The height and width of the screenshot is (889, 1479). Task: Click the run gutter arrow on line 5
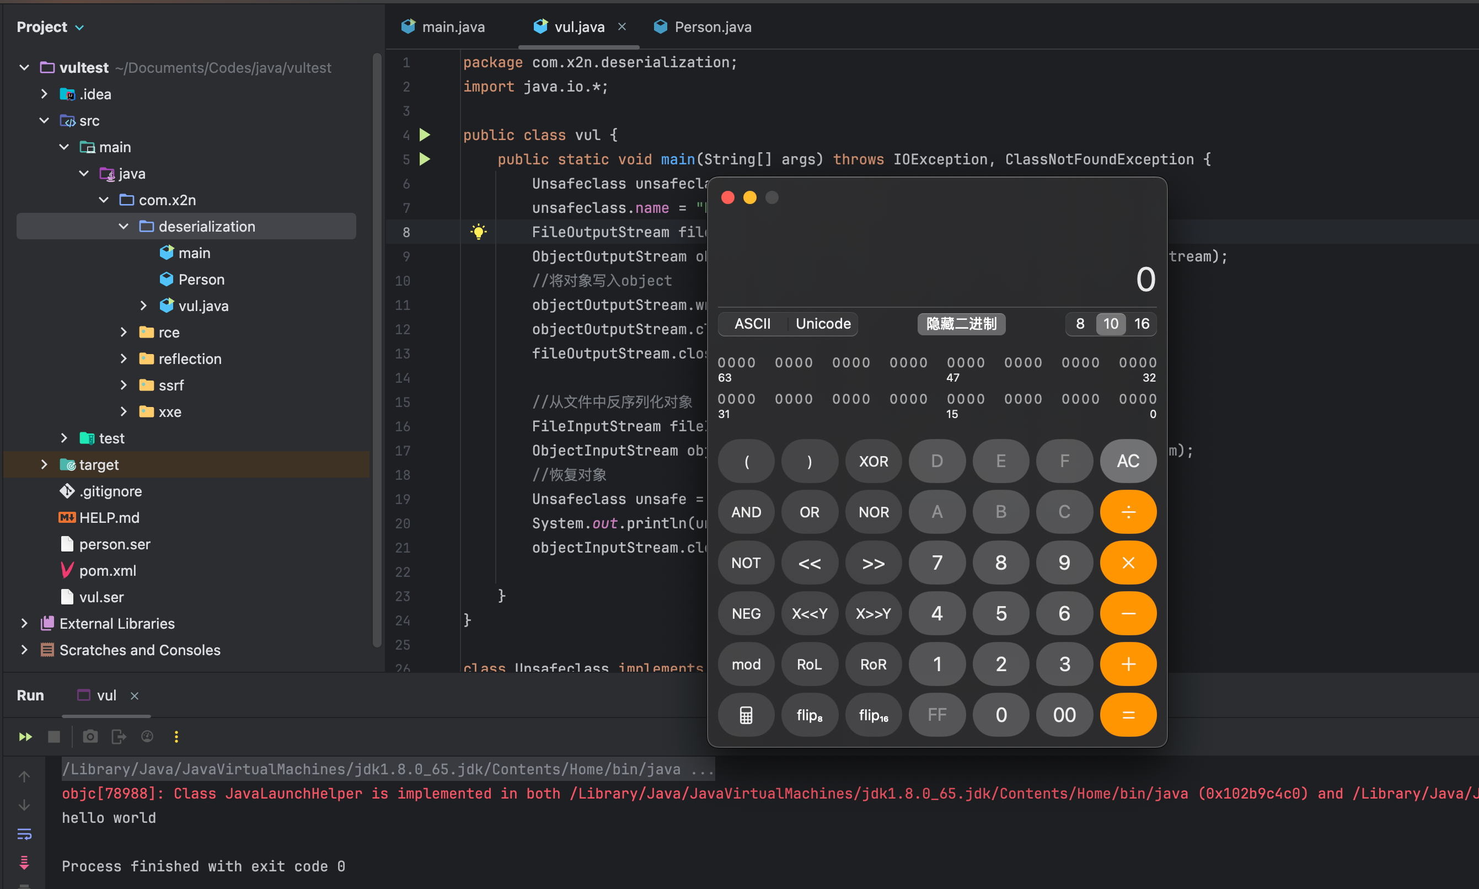(425, 159)
